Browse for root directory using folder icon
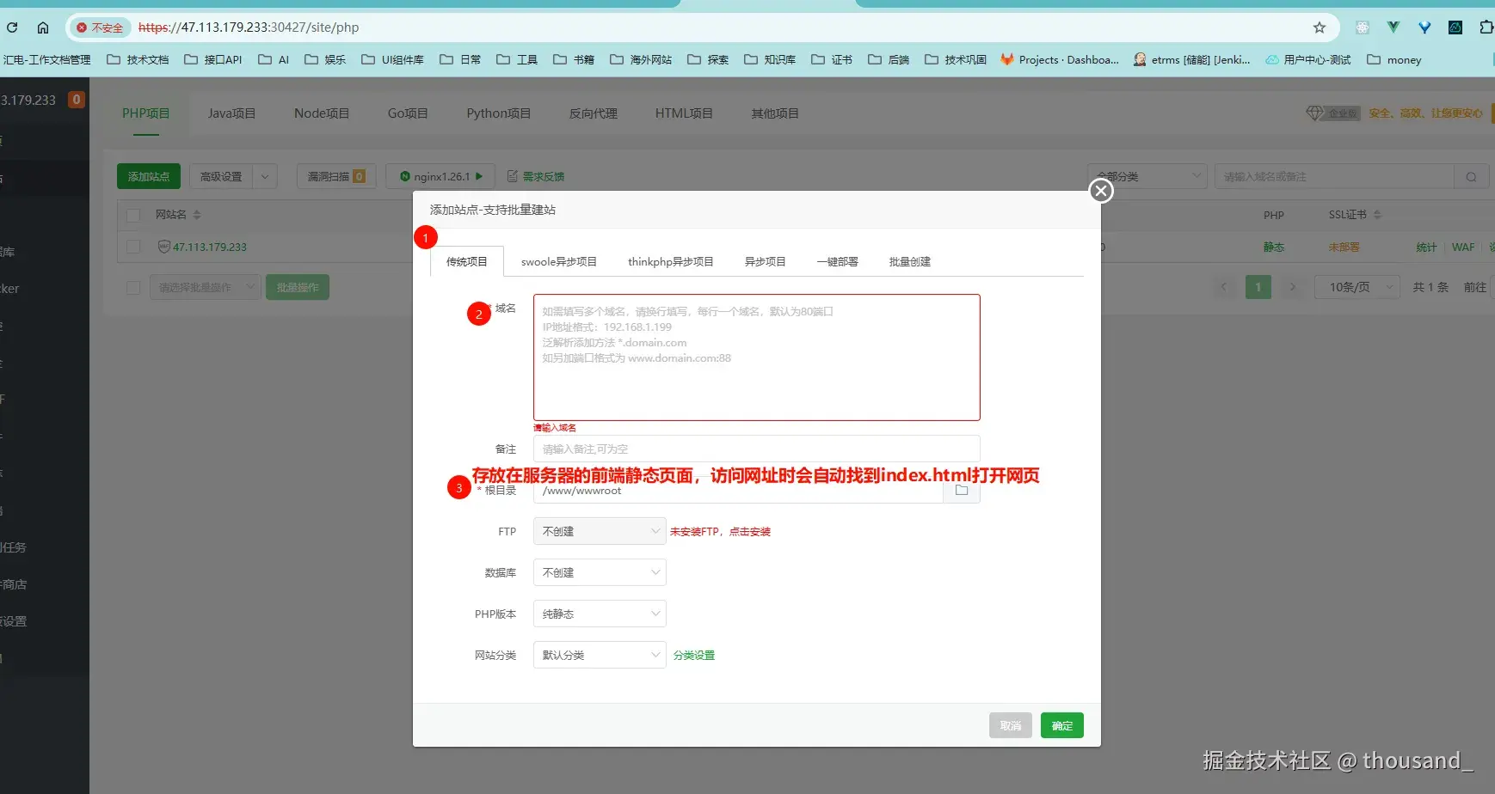1495x794 pixels. tap(962, 491)
